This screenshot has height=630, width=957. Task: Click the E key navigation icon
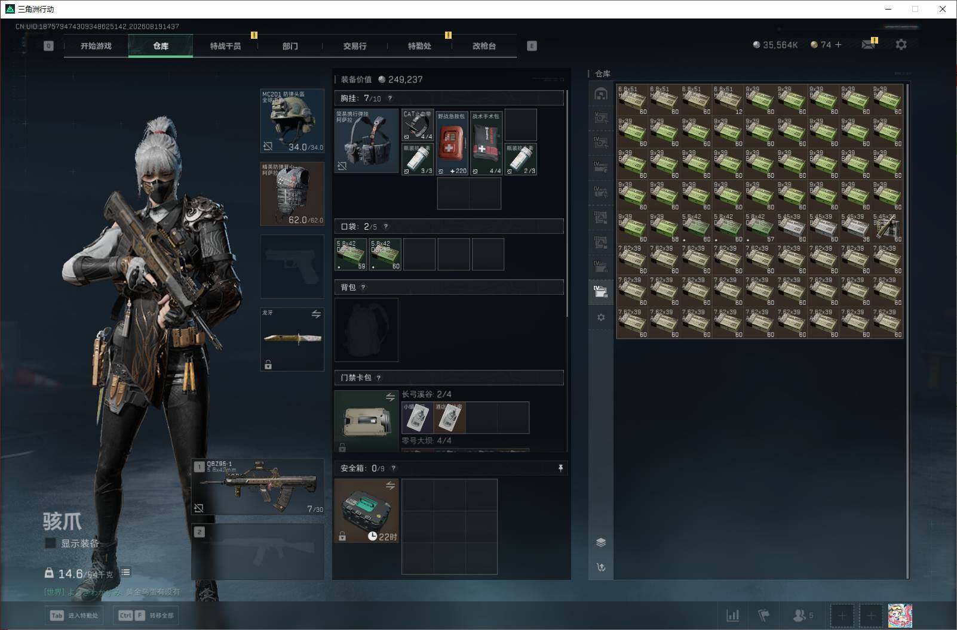point(532,46)
